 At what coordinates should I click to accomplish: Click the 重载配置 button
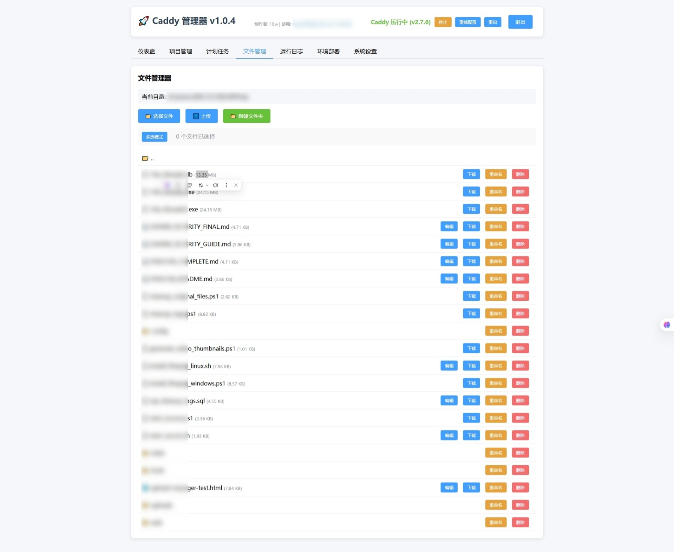click(x=467, y=22)
